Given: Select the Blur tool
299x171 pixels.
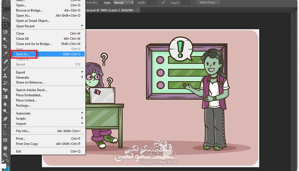Looking at the screenshot, I should pos(5,104).
